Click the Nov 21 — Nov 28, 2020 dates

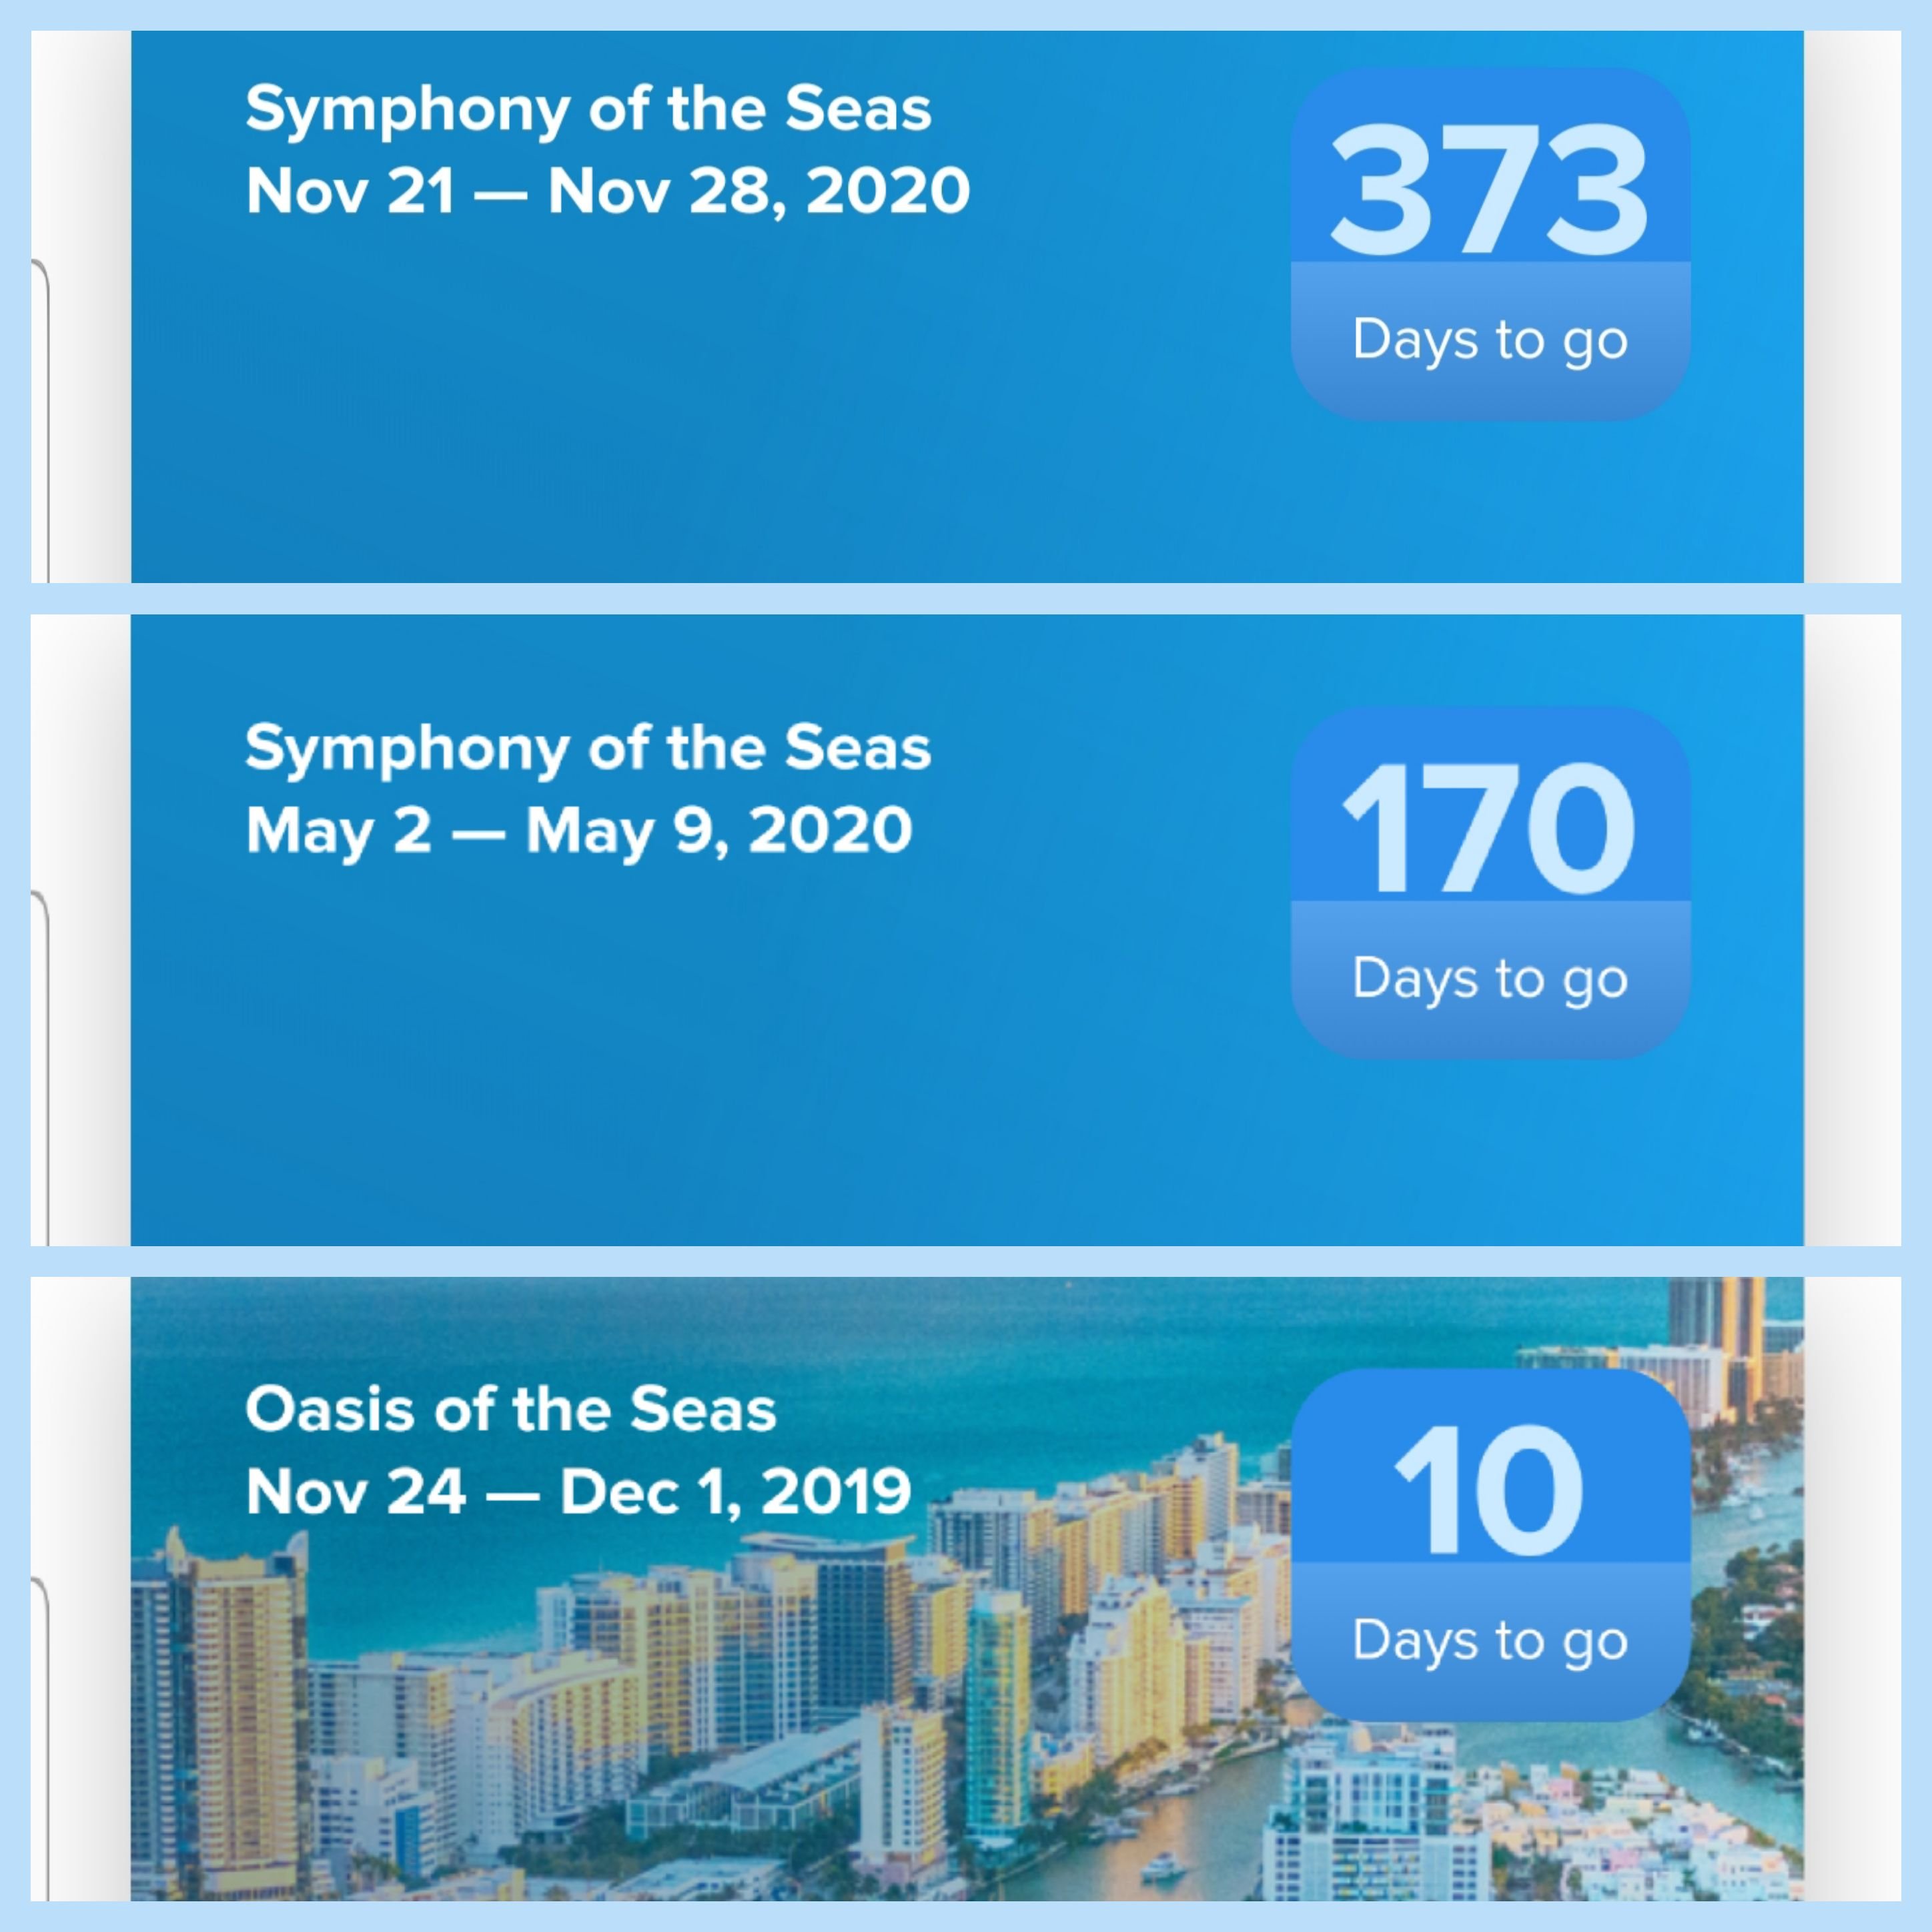pos(608,190)
